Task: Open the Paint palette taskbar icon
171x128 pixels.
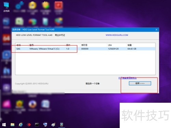Action: coord(53,125)
